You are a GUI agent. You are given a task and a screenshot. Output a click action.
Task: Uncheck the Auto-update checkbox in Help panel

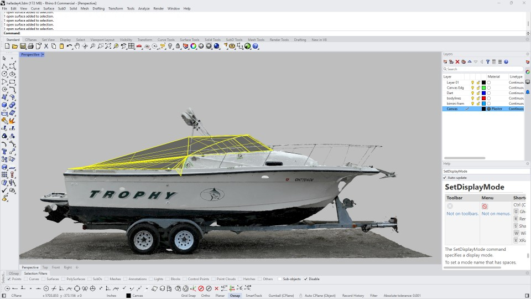click(445, 178)
